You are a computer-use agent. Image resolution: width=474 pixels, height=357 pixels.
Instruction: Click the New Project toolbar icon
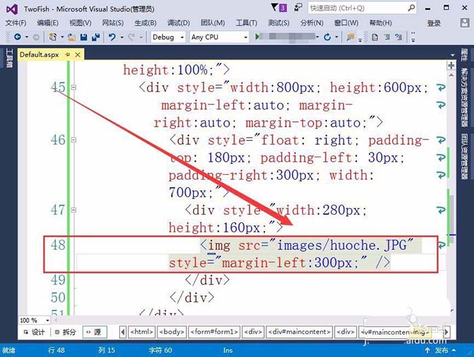coord(53,37)
